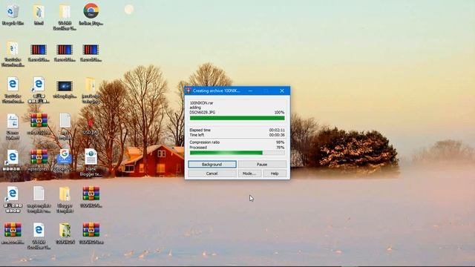This screenshot has width=475, height=267.
Task: Click the 100NIKON.rar archive name text
Action: click(201, 103)
